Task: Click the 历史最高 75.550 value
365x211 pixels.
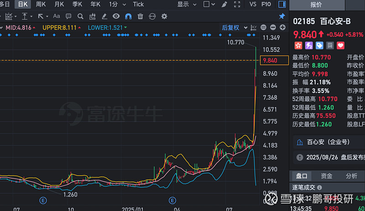Action: pos(326,116)
